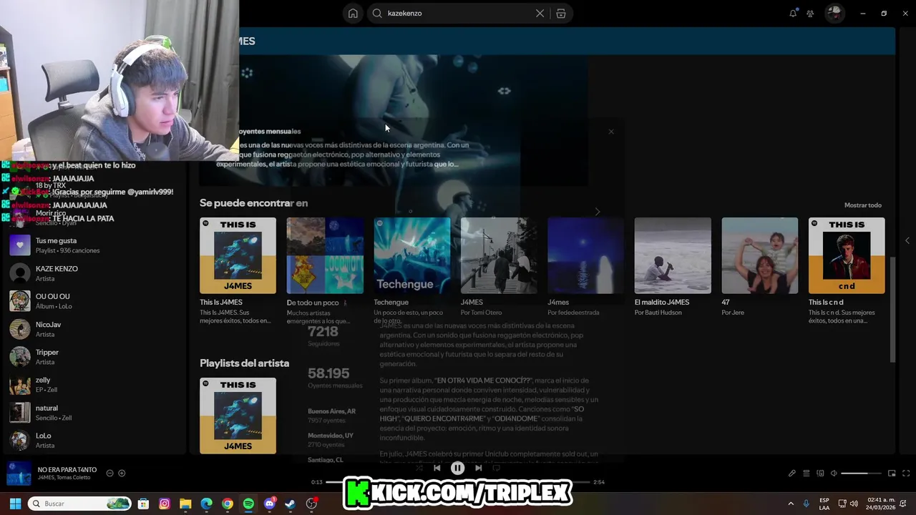Viewport: 916px width, 515px height.
Task: Open notifications bell
Action: click(x=793, y=13)
